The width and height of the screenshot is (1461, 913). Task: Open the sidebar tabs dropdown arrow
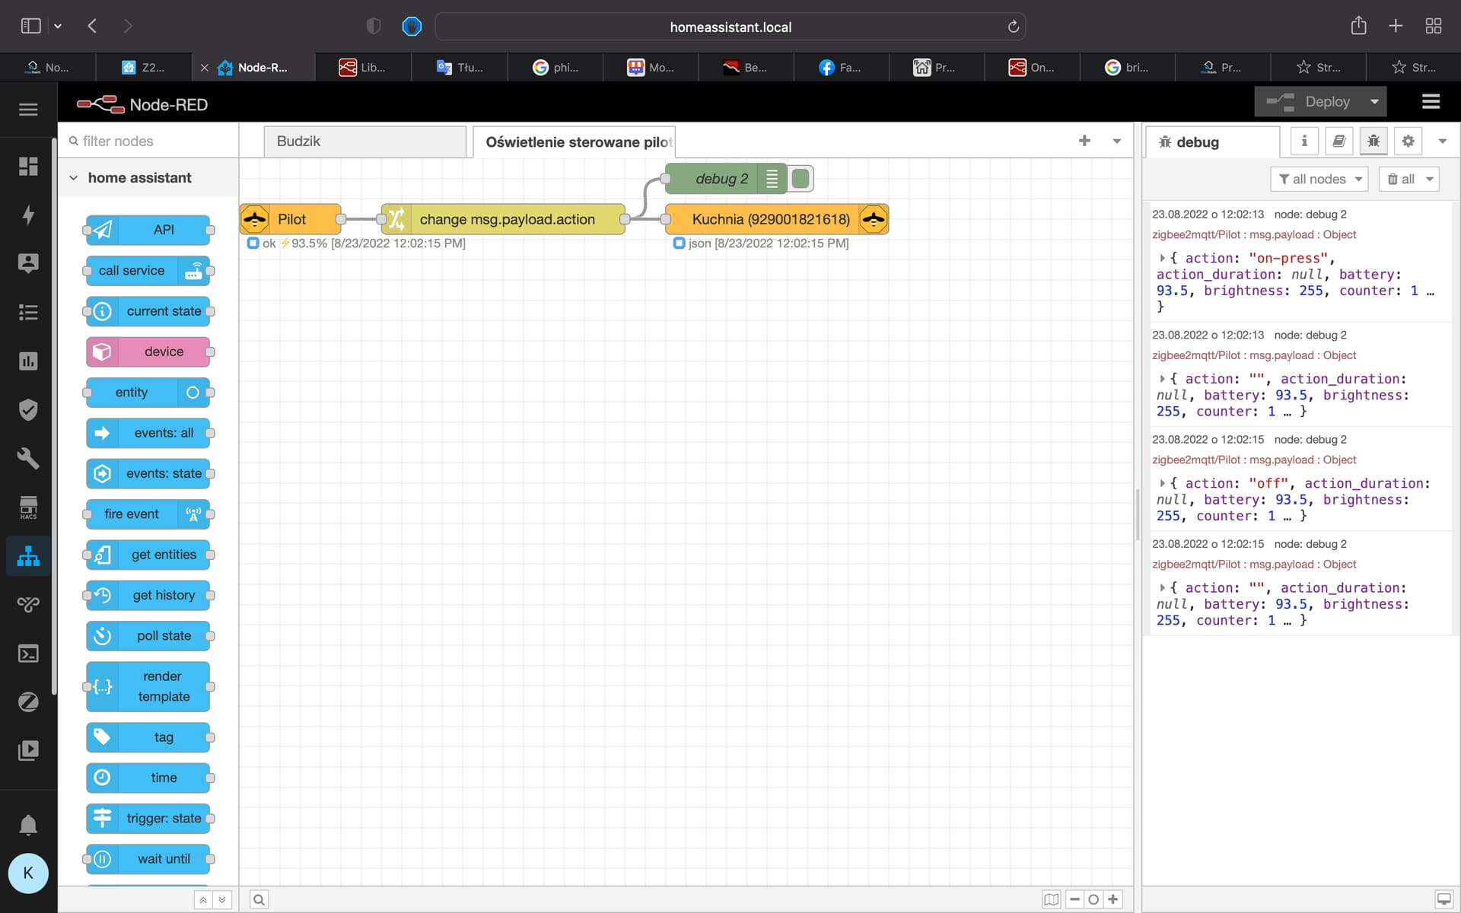1442,141
